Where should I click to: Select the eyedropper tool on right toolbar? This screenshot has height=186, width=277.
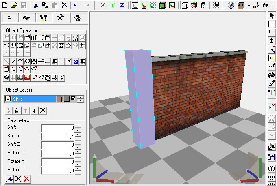[x=272, y=83]
